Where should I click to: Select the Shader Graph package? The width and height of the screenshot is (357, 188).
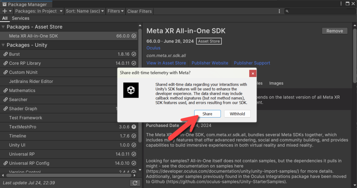(59, 109)
